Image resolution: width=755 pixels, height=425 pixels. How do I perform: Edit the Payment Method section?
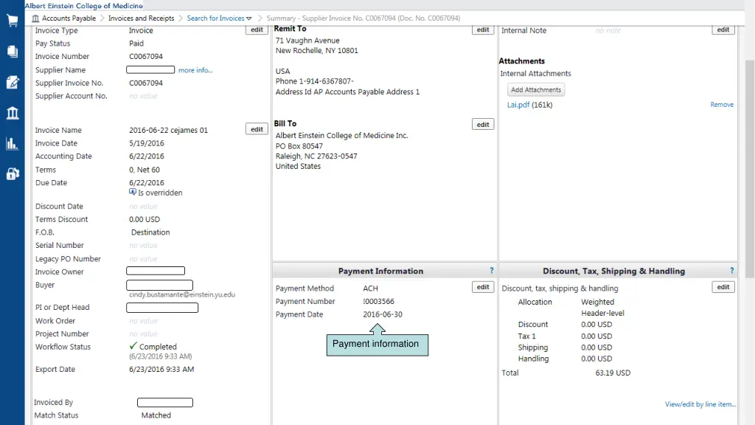pyautogui.click(x=483, y=287)
